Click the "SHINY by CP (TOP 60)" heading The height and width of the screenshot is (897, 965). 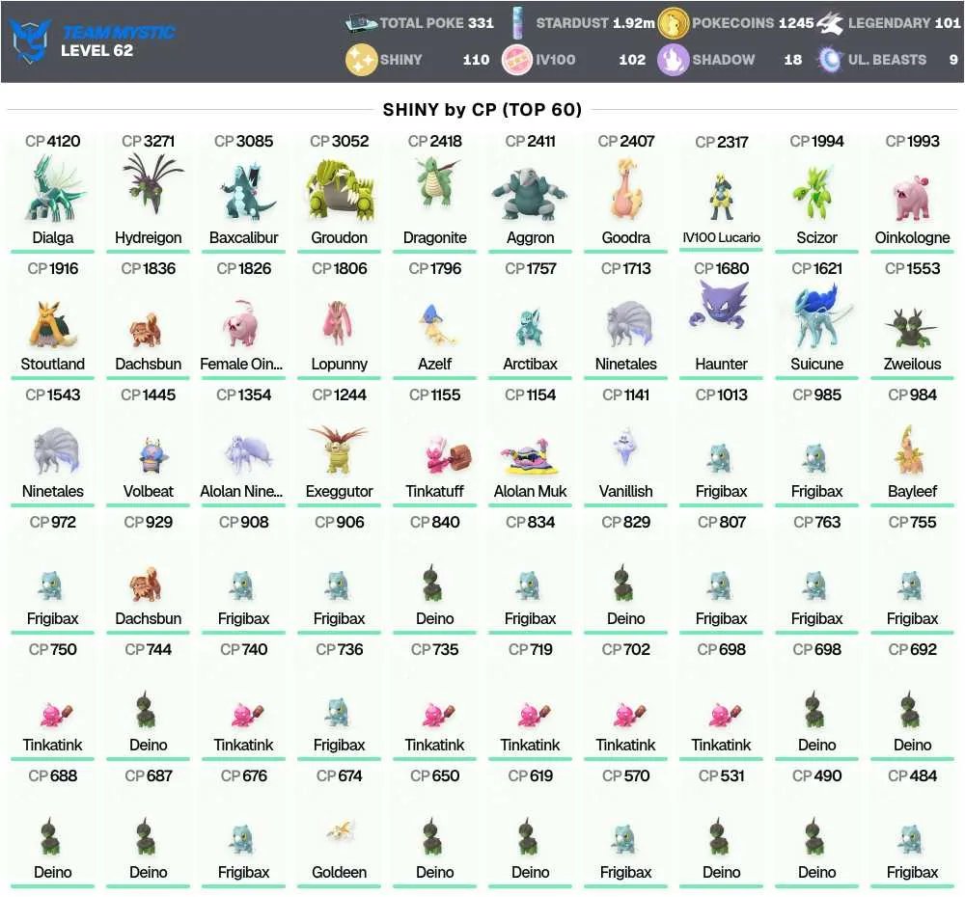482,110
